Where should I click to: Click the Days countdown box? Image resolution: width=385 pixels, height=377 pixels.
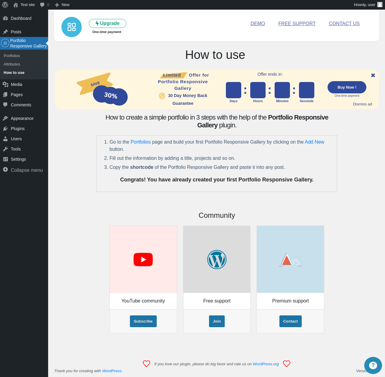point(233,90)
